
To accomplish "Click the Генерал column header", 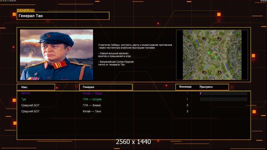I will (x=106, y=87).
